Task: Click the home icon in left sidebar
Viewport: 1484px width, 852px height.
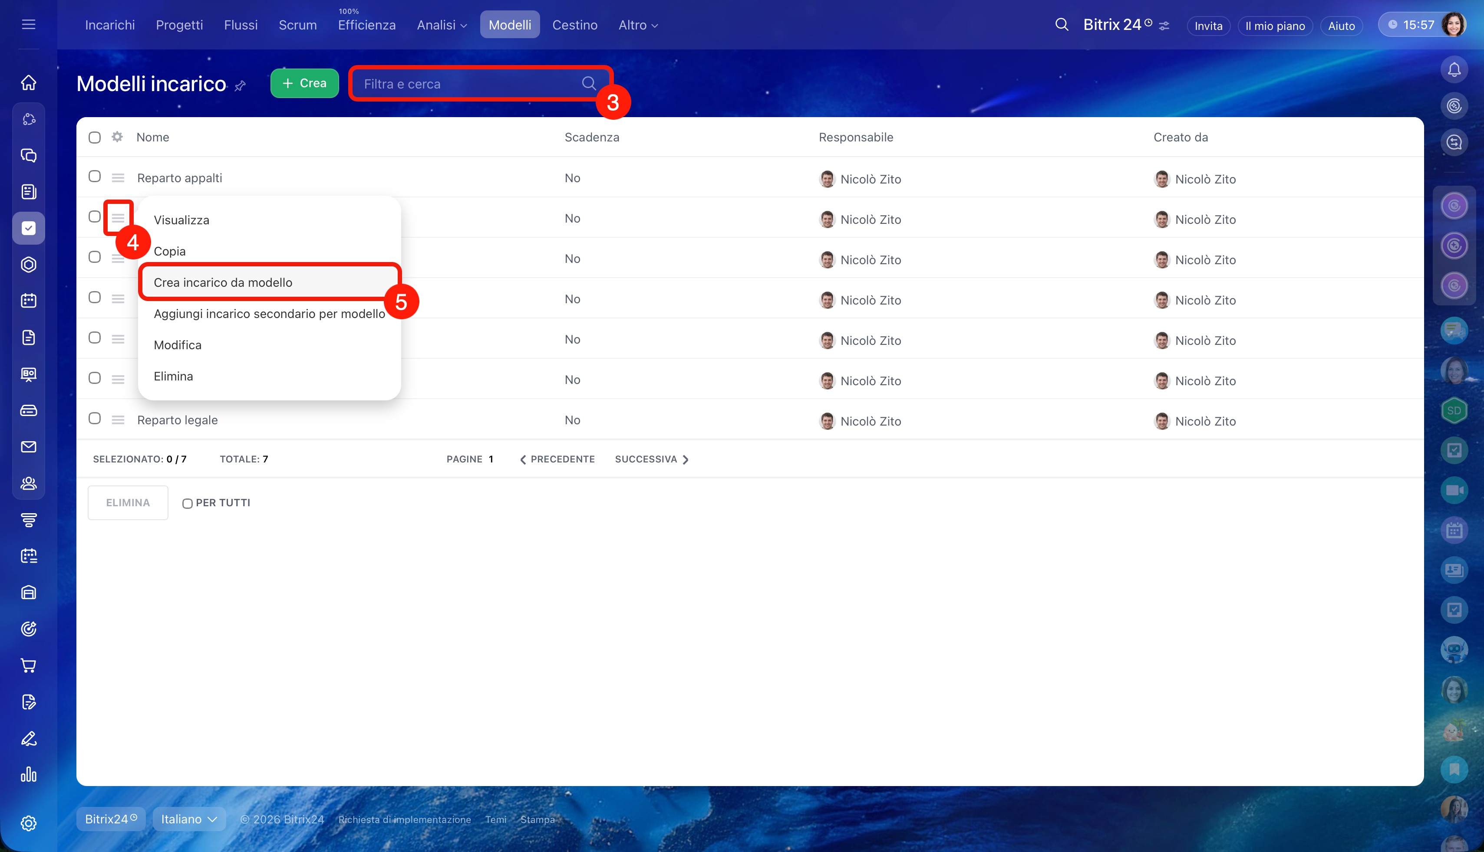Action: [x=28, y=82]
